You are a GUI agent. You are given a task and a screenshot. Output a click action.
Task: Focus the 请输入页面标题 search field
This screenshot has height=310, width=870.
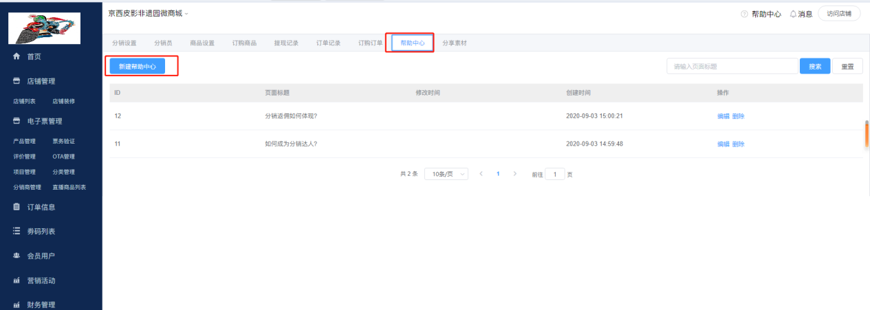732,67
